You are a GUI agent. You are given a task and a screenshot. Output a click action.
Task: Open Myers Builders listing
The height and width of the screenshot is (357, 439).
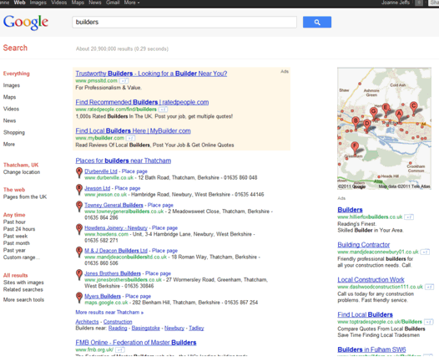[103, 296]
